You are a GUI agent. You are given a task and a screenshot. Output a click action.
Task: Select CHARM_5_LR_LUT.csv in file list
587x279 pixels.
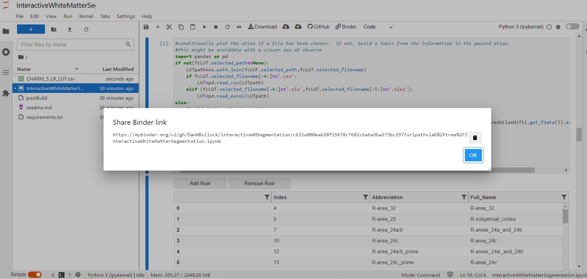click(76, 79)
